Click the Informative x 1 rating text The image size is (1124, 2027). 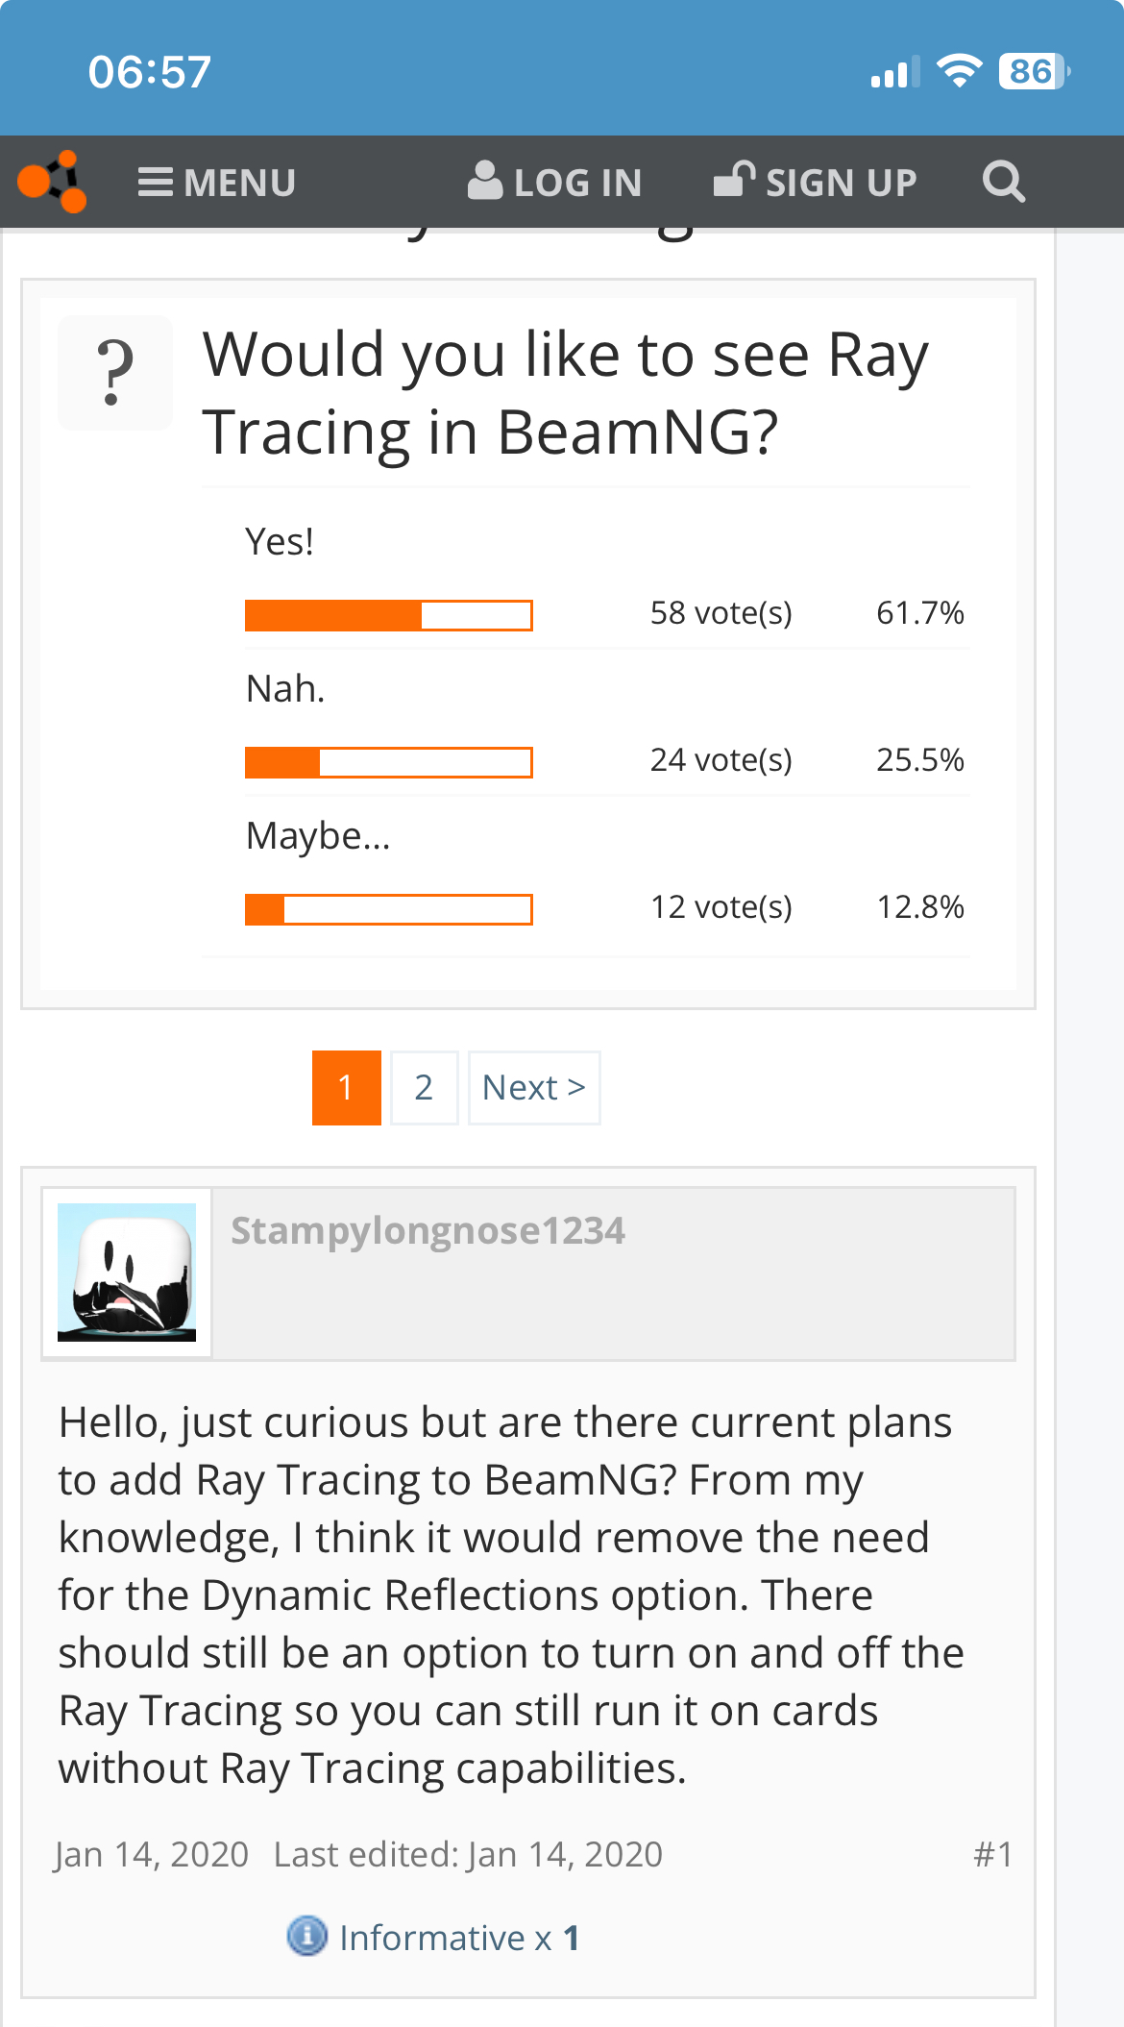(x=459, y=1938)
